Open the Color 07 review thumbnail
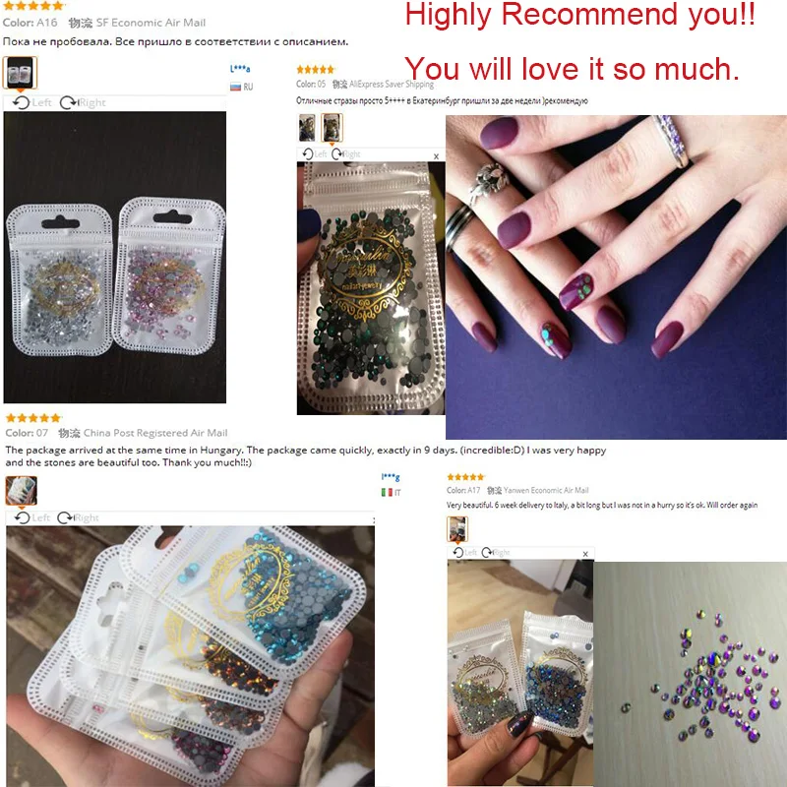The image size is (787, 787). click(x=21, y=490)
